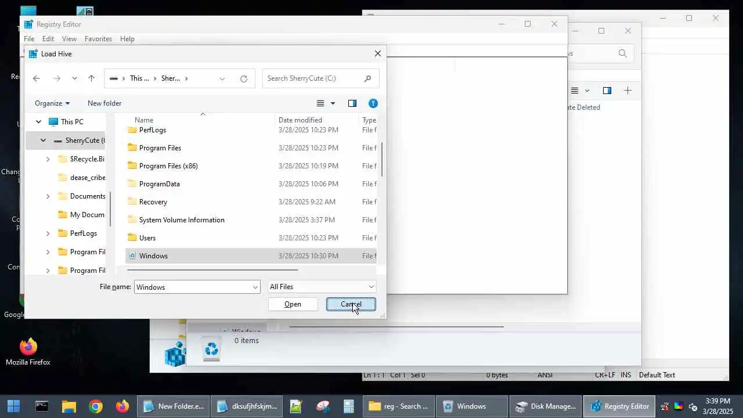Open the Favorites menu in Registry Editor
Screen dimensions: 743x418
pyautogui.click(x=98, y=39)
